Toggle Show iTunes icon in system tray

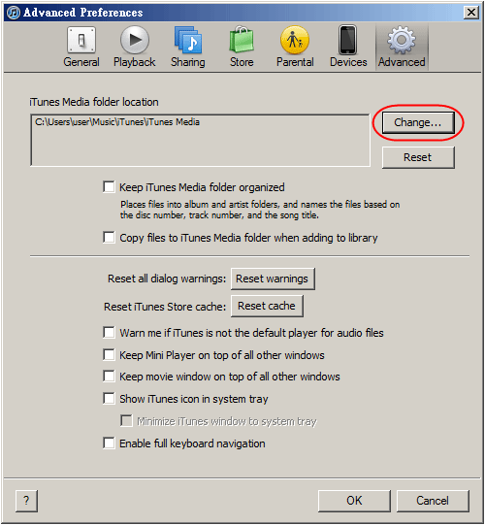[x=109, y=399]
